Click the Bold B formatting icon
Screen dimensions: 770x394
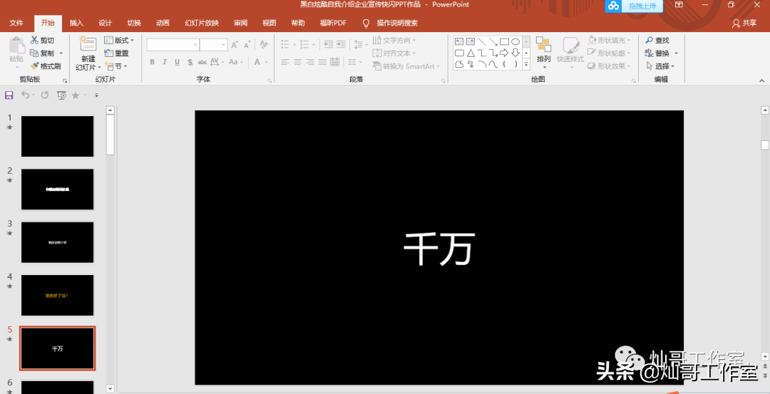click(x=153, y=62)
